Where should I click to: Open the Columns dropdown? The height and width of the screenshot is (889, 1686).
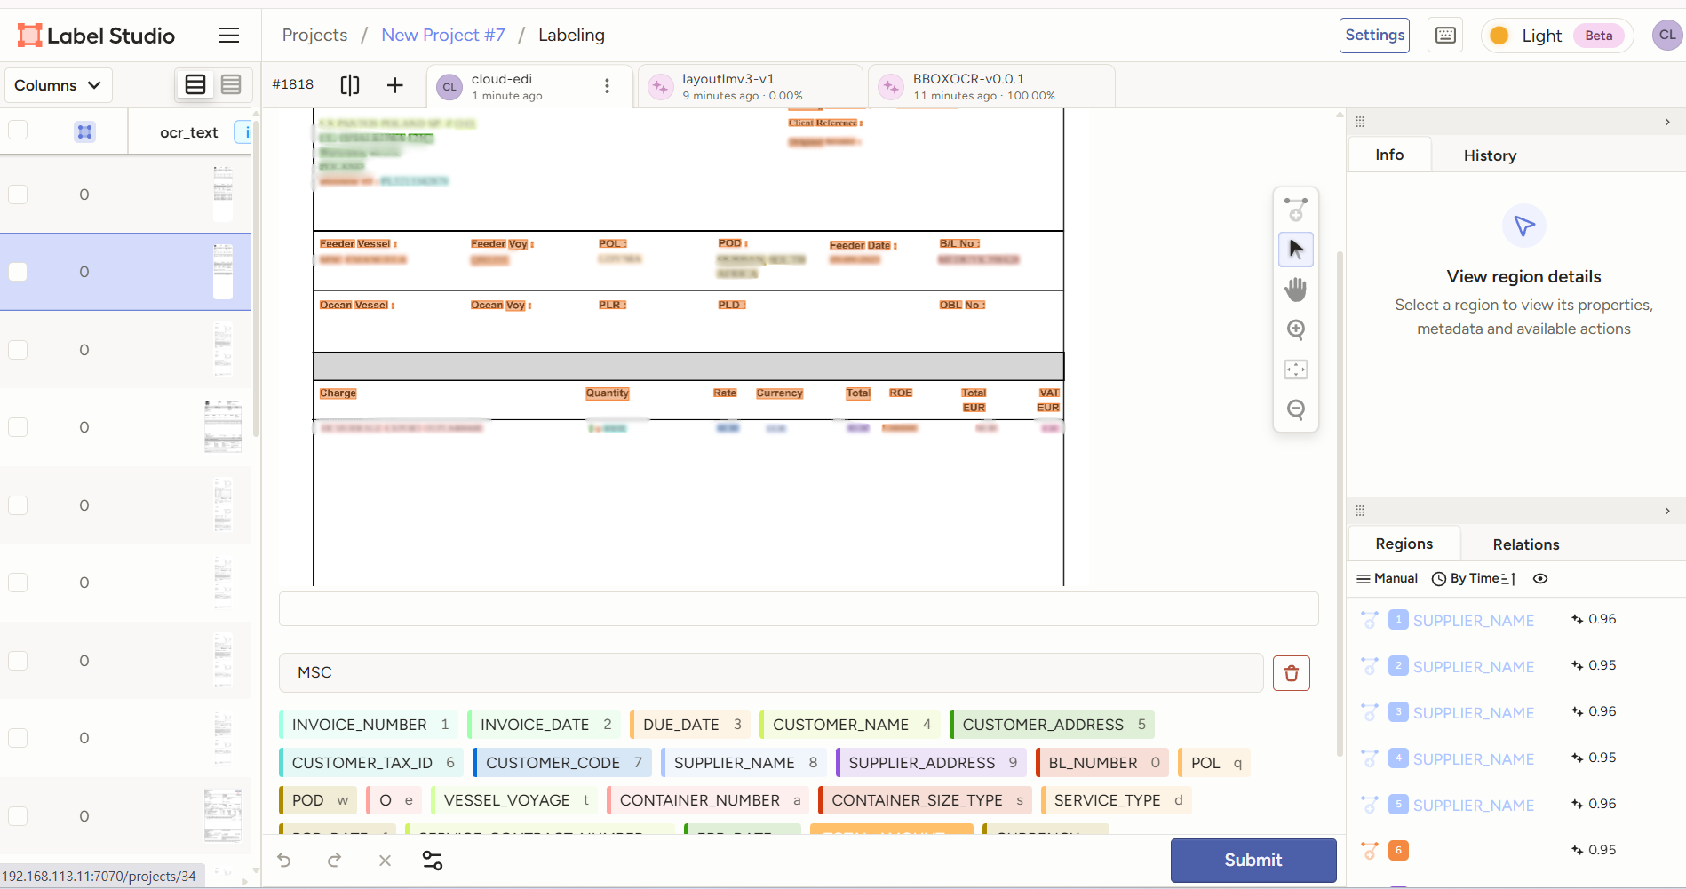click(x=58, y=85)
